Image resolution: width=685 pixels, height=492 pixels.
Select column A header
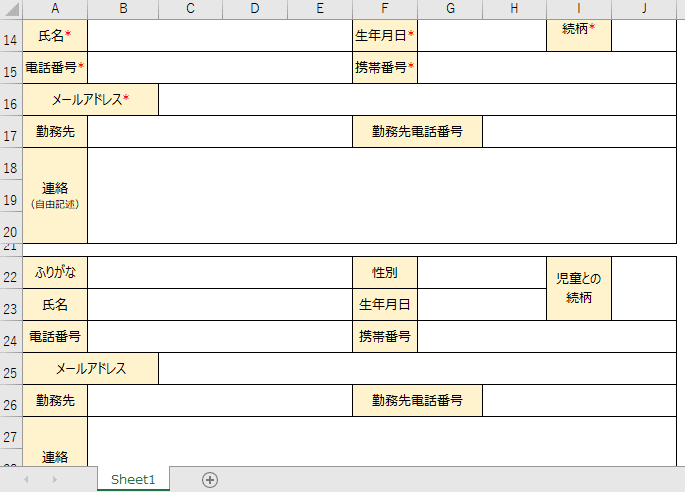(55, 9)
